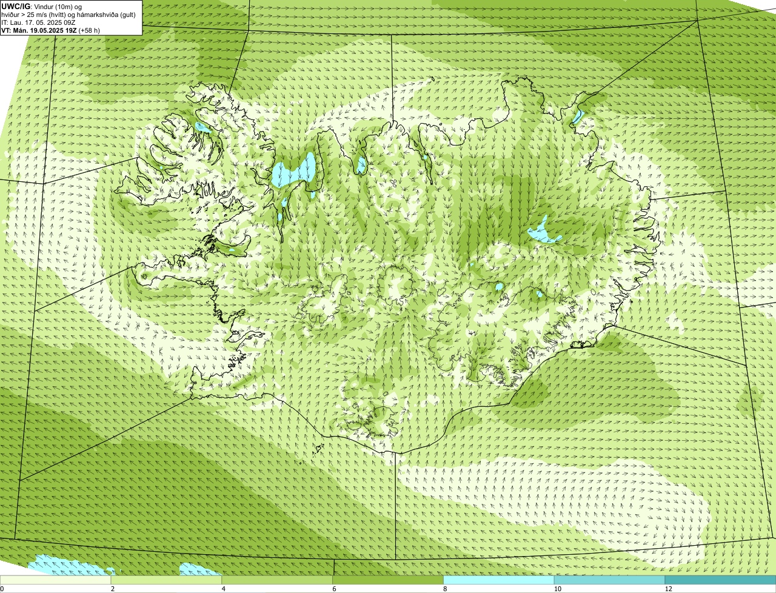This screenshot has width=776, height=593.
Task: Click the "2" label under the color scale
Action: [112, 589]
